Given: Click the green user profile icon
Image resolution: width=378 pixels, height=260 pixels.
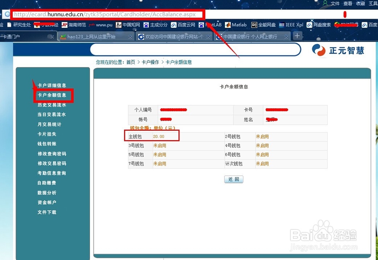Looking at the screenshot, I should point(326,3).
